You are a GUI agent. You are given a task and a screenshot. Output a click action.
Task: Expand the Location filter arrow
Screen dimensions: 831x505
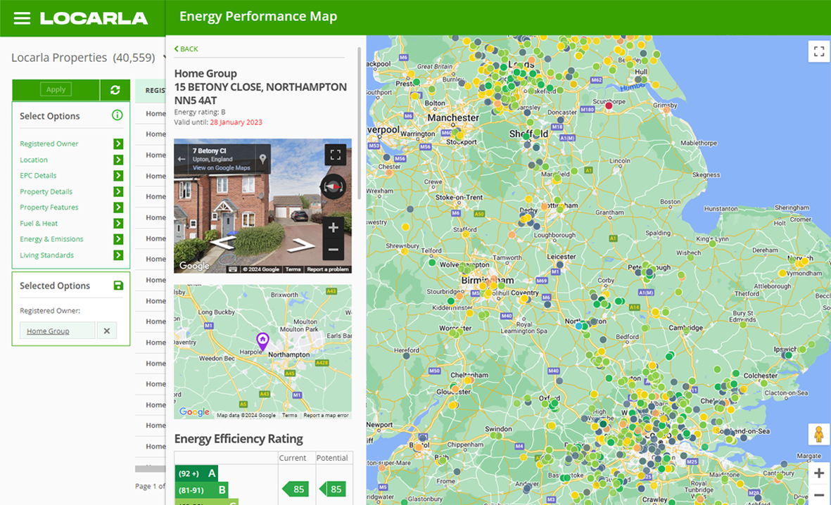[118, 160]
